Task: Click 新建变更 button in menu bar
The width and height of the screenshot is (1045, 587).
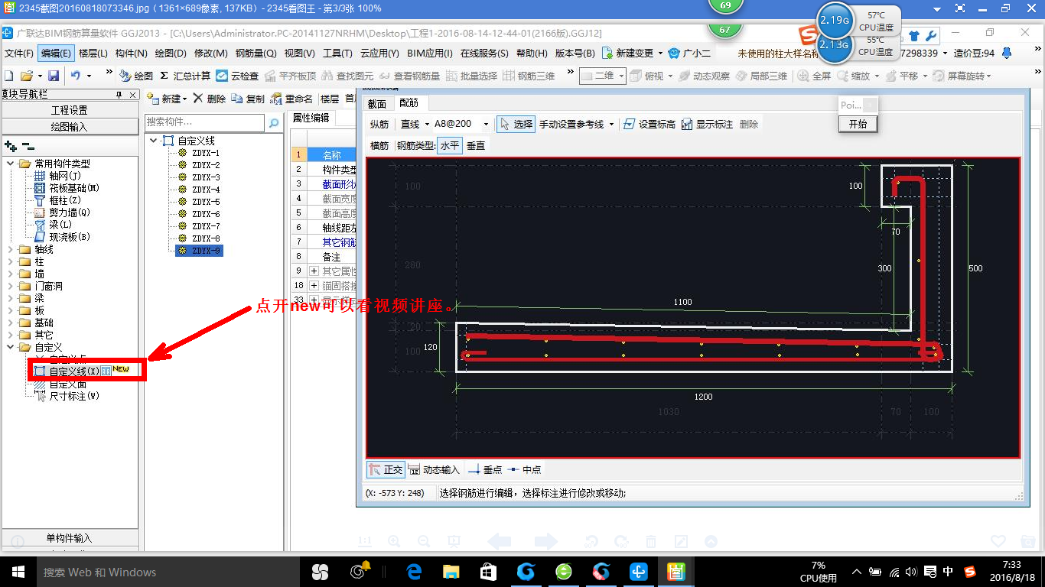Action: 633,53
